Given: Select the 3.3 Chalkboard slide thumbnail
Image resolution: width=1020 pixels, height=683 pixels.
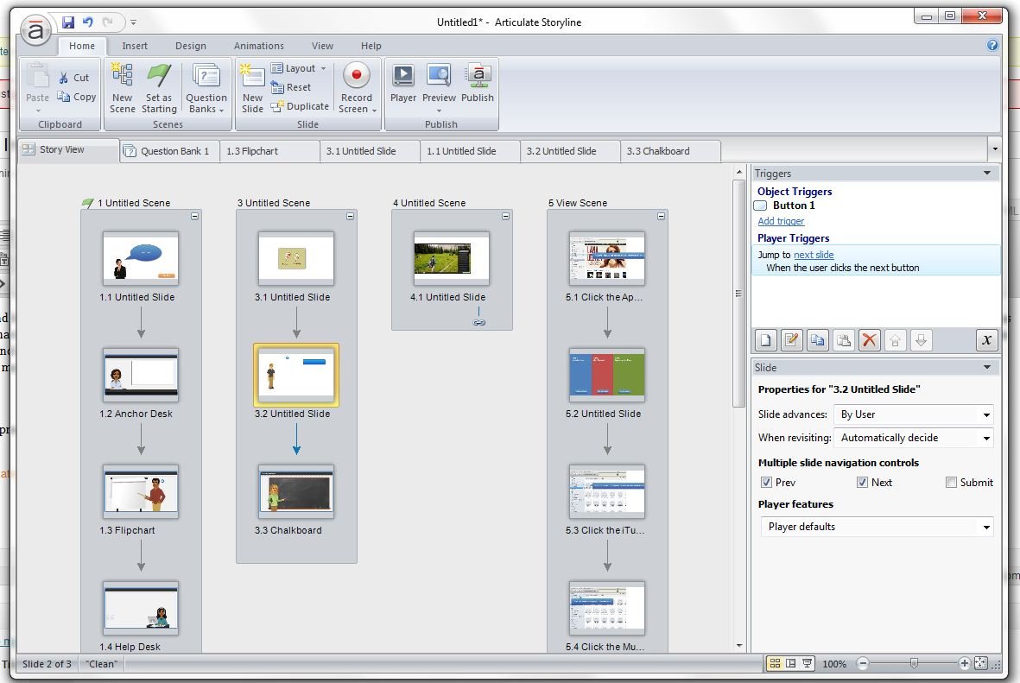Looking at the screenshot, I should [295, 491].
